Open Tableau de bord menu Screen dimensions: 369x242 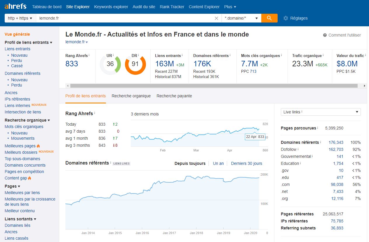coord(47,7)
